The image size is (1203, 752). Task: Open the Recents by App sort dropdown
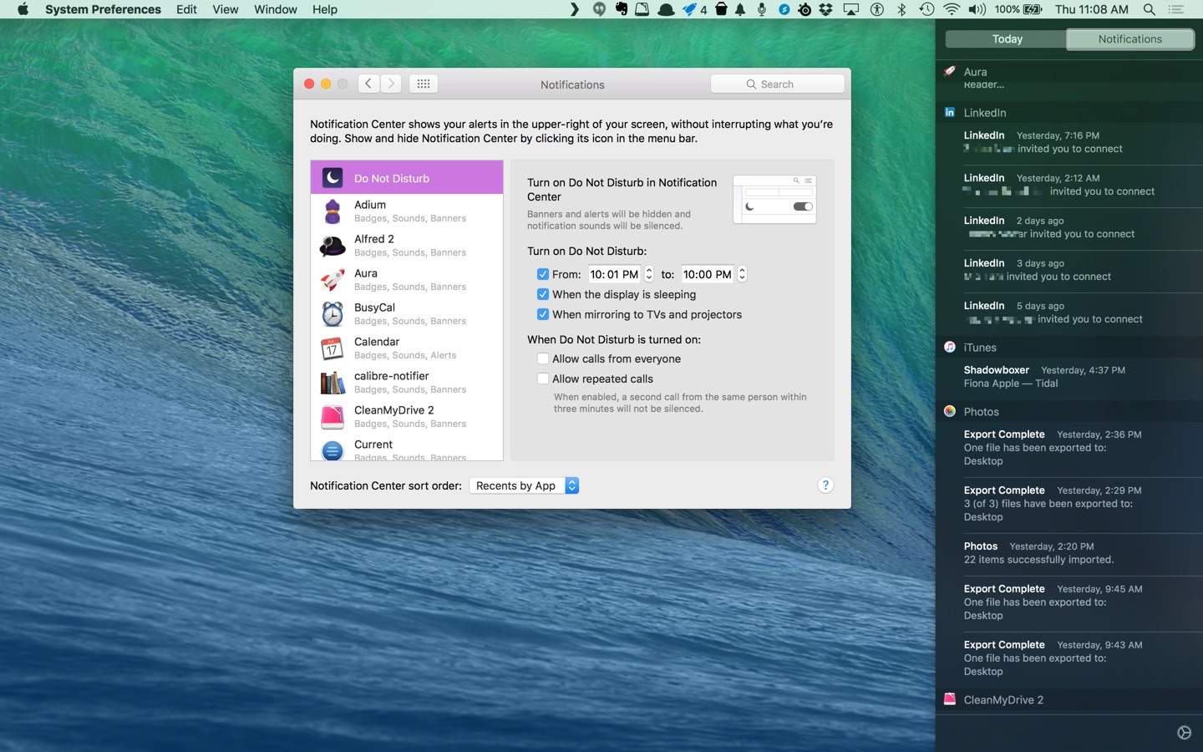point(524,485)
